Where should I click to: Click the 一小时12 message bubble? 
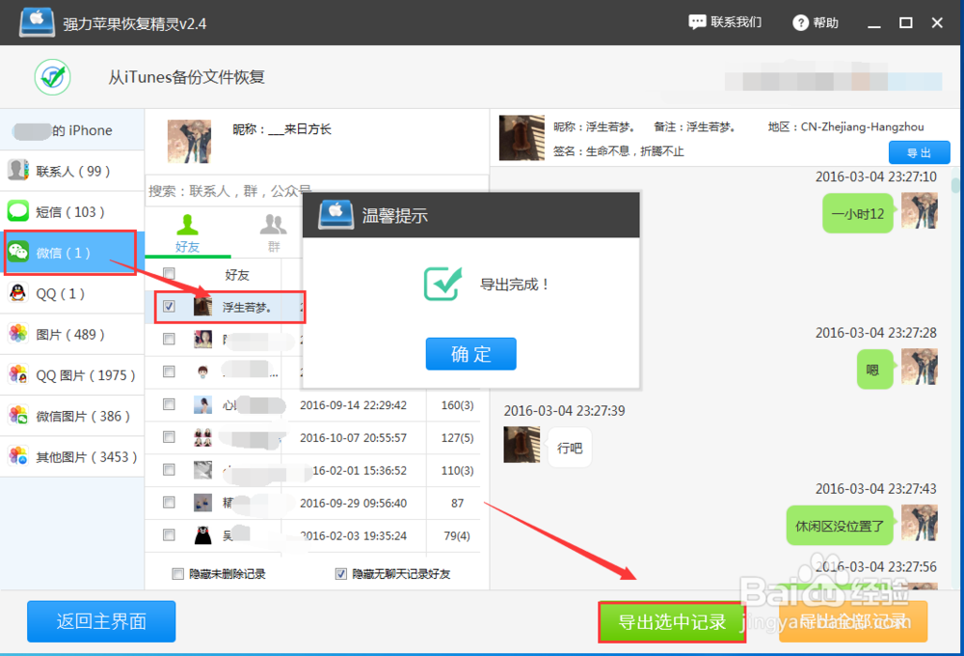[858, 213]
